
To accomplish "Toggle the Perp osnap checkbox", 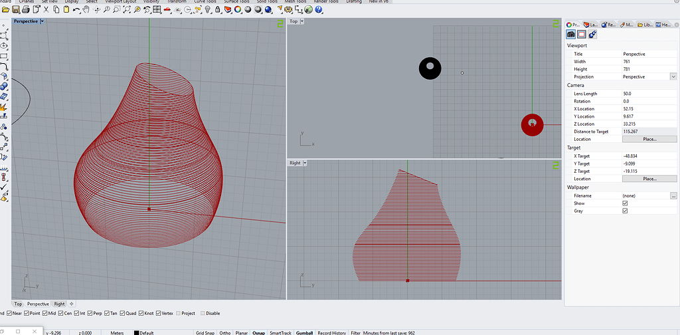I will [90, 313].
